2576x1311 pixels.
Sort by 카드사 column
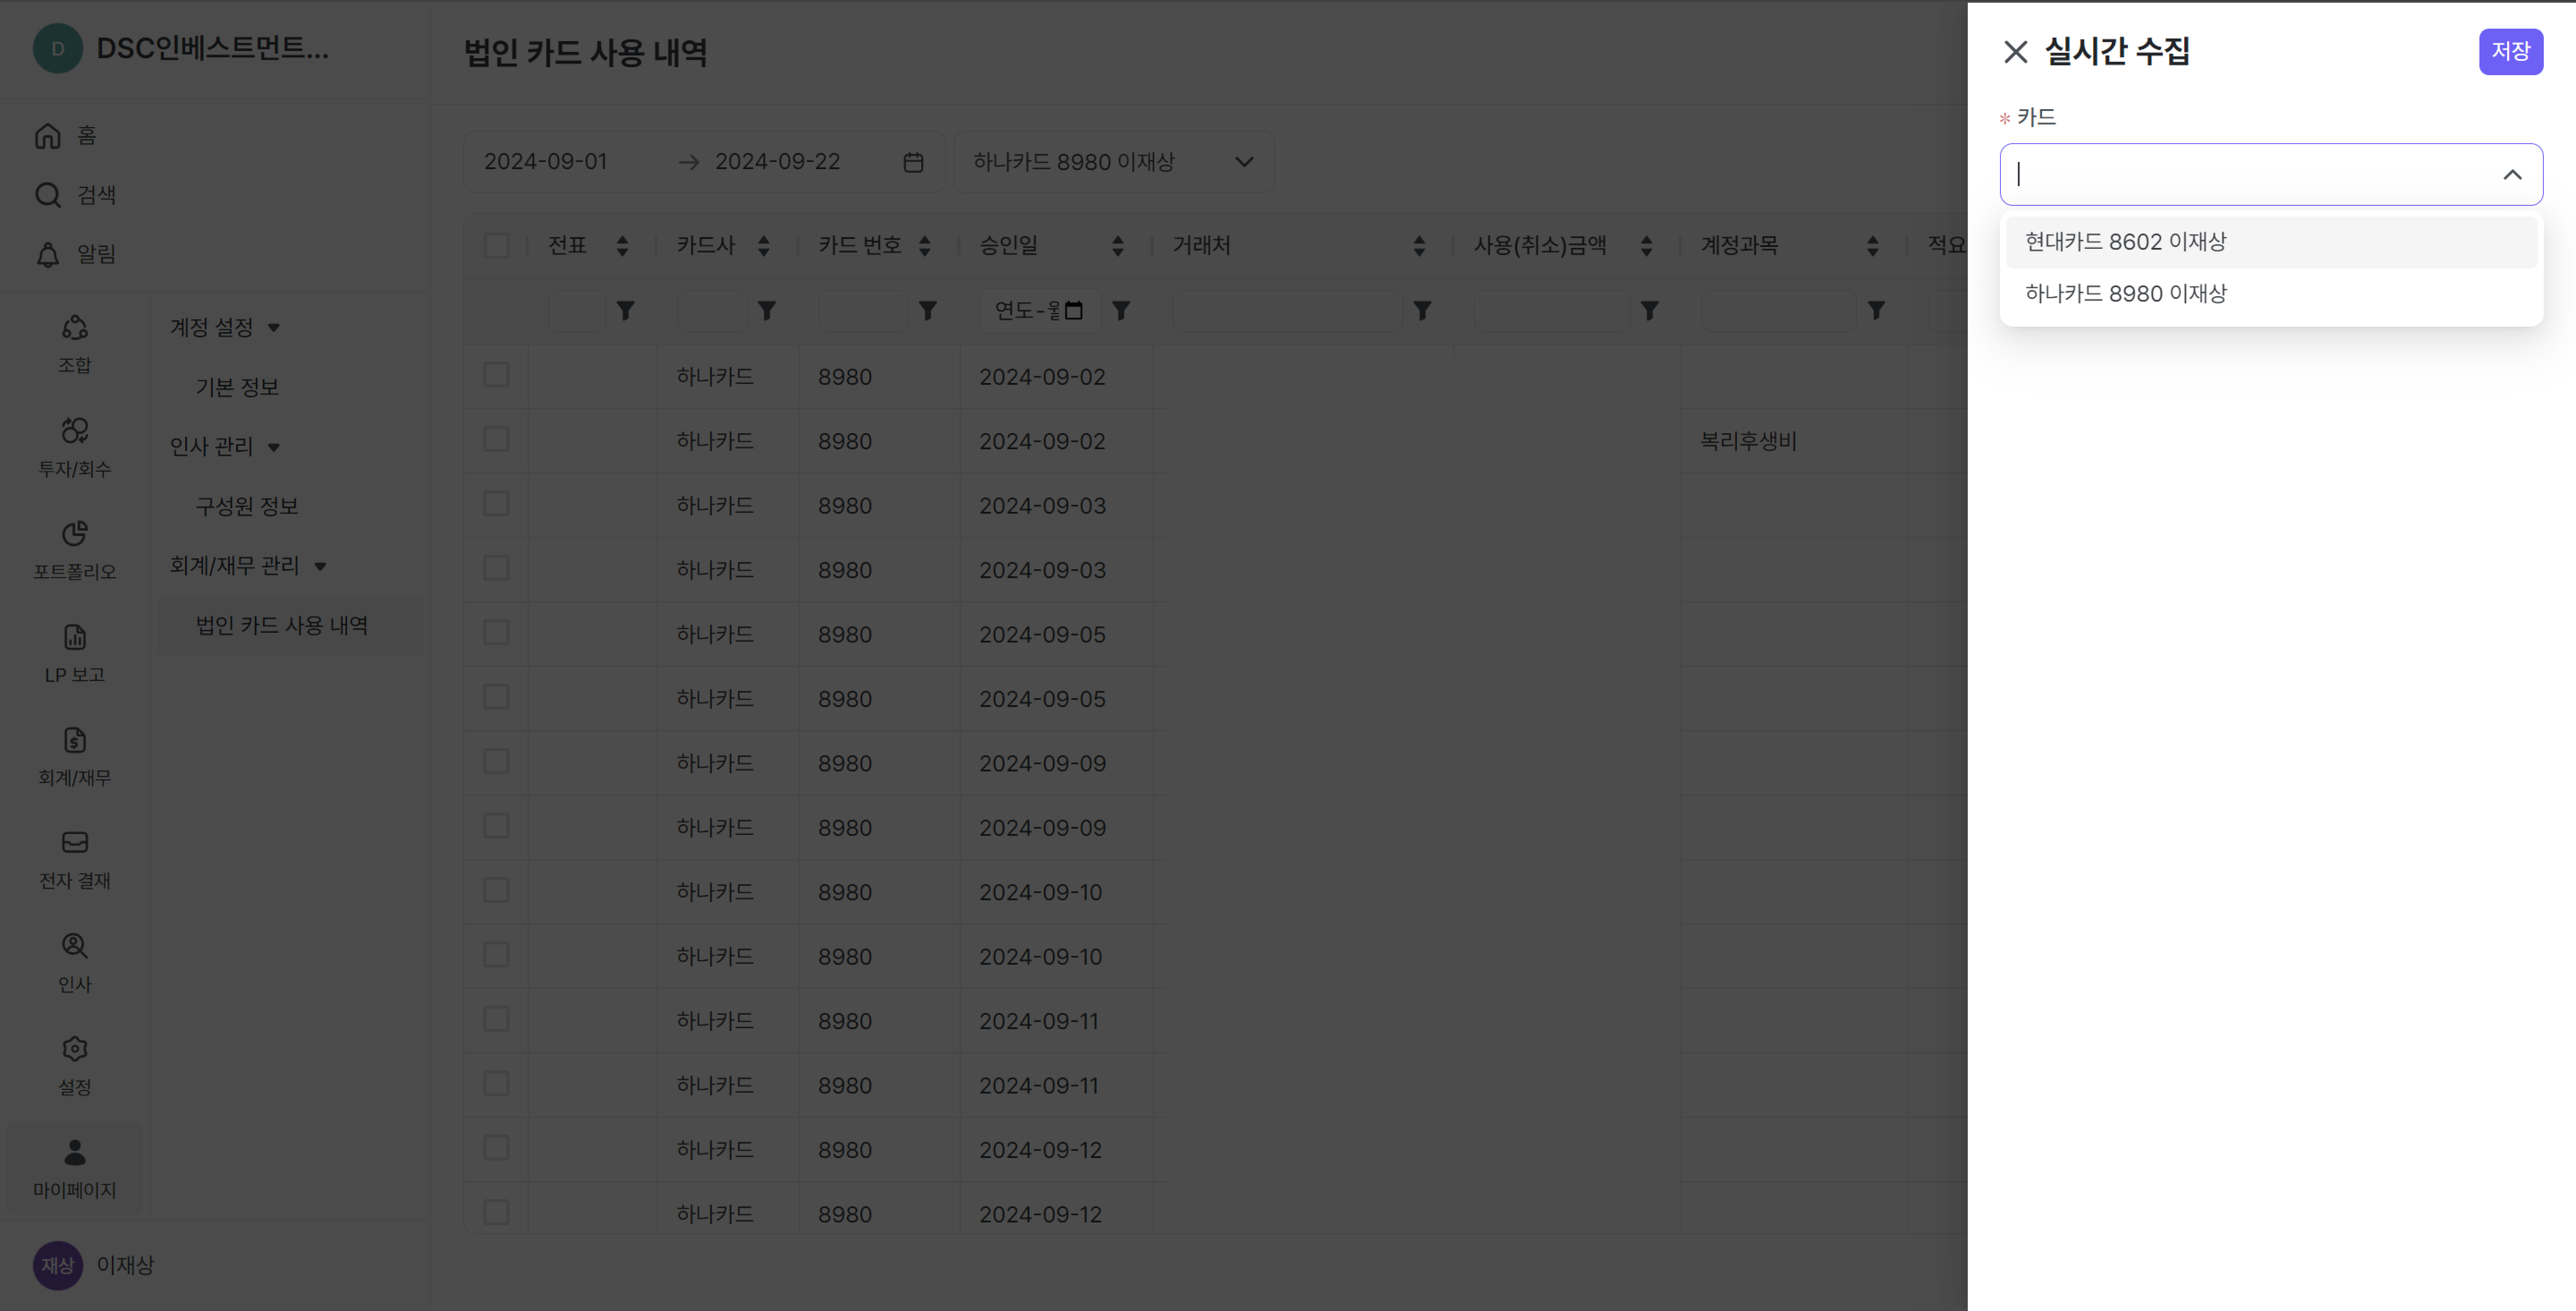pos(763,245)
